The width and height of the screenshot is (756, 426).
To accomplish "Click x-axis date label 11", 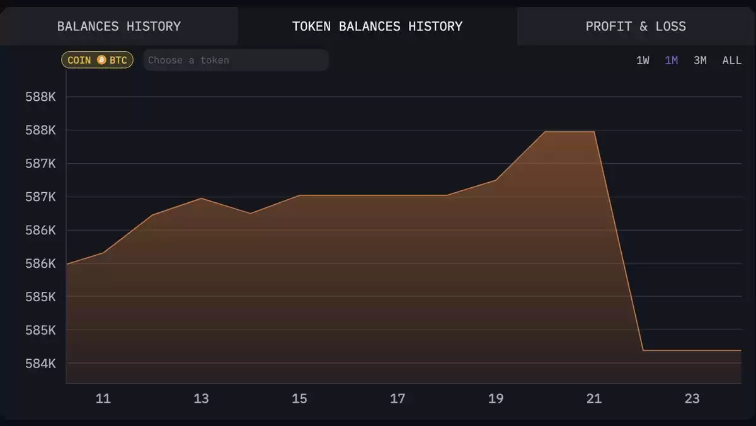I will pos(103,398).
